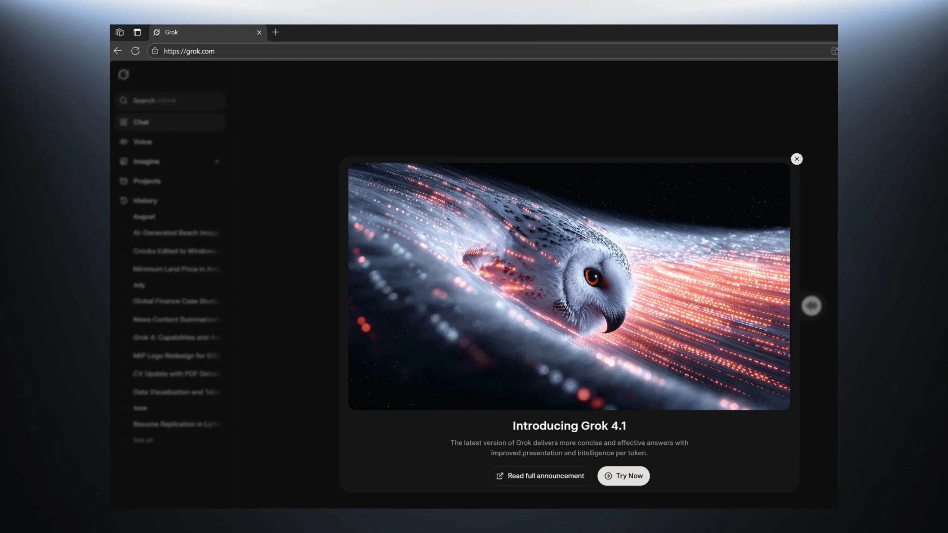Dismiss the Grok 4.1 announcement popup
The image size is (948, 533).
coord(797,159)
